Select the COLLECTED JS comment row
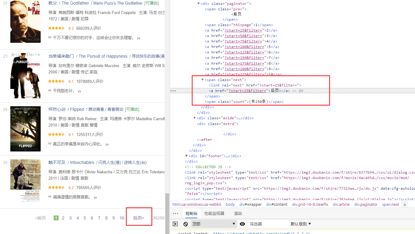The height and width of the screenshot is (234, 415). click(208, 167)
